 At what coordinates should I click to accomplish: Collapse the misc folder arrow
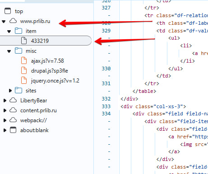tap(9, 51)
